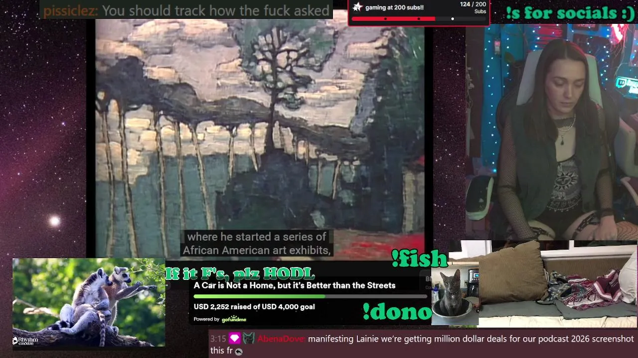Screen dimensions: 638x358
Task: Click the '!dono' command text
Action: 397,311
